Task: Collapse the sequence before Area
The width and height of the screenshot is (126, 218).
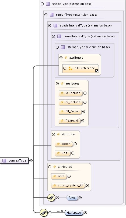Action: coord(57,197)
